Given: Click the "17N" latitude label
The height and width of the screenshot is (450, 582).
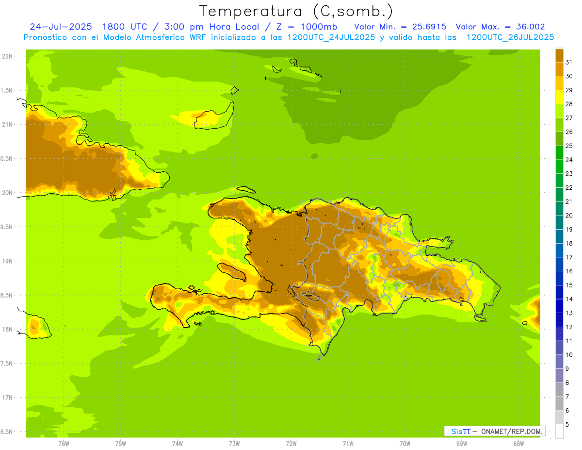Looking at the screenshot, I should 7,398.
